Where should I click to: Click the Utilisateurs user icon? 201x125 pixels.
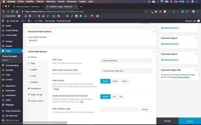click(3, 95)
